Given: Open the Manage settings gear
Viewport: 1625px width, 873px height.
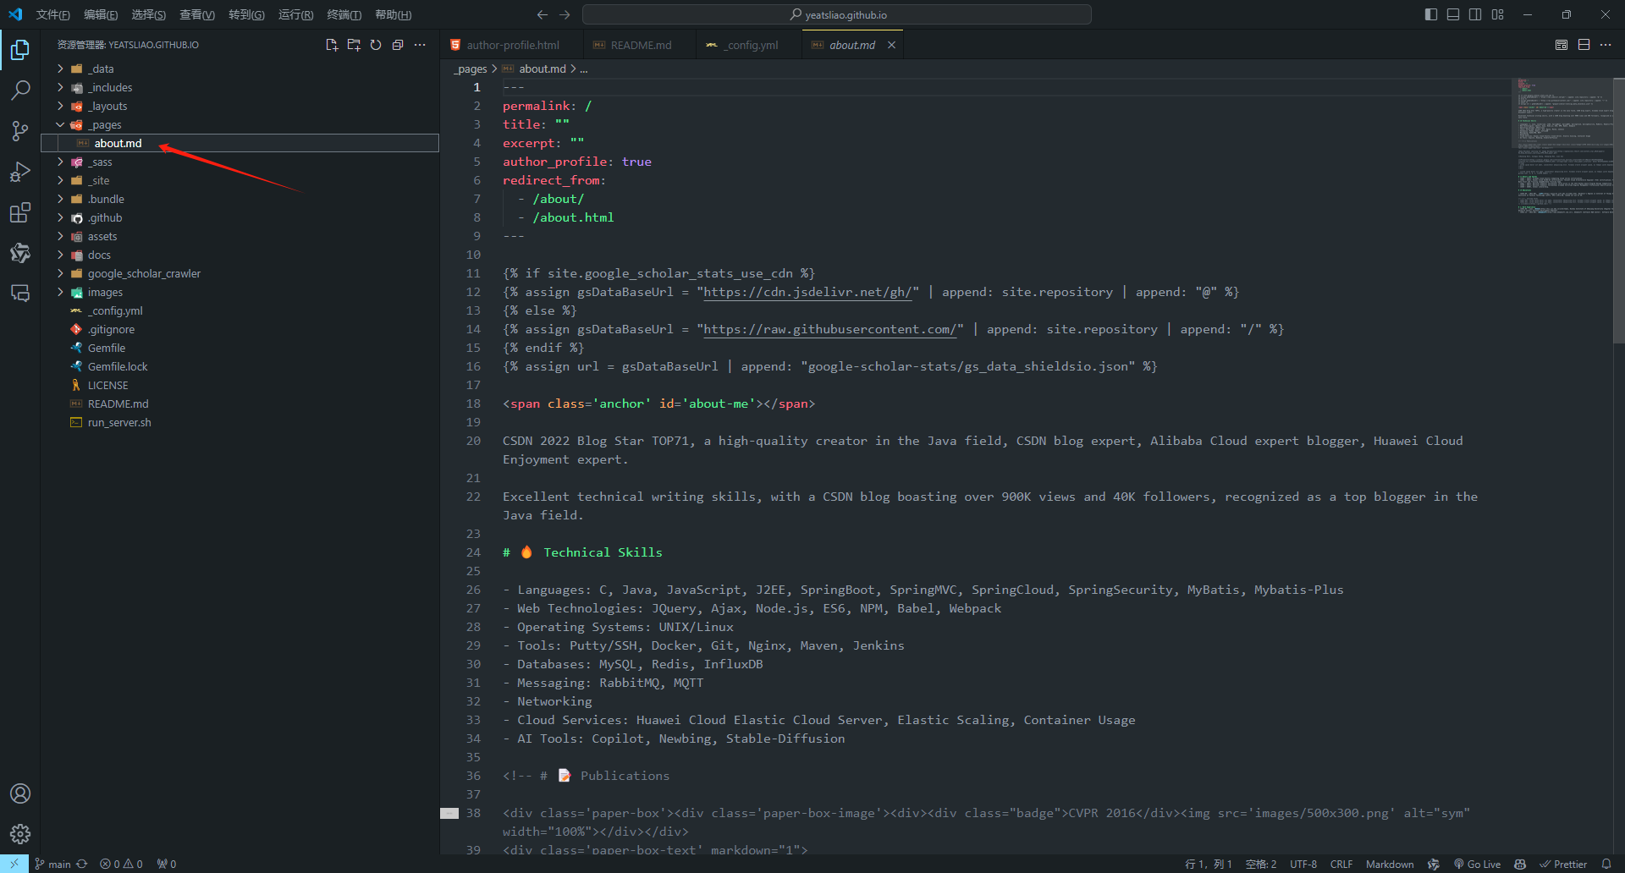Looking at the screenshot, I should [20, 834].
